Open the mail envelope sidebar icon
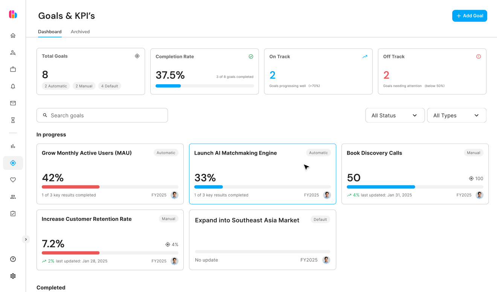The image size is (497, 292). [13, 103]
